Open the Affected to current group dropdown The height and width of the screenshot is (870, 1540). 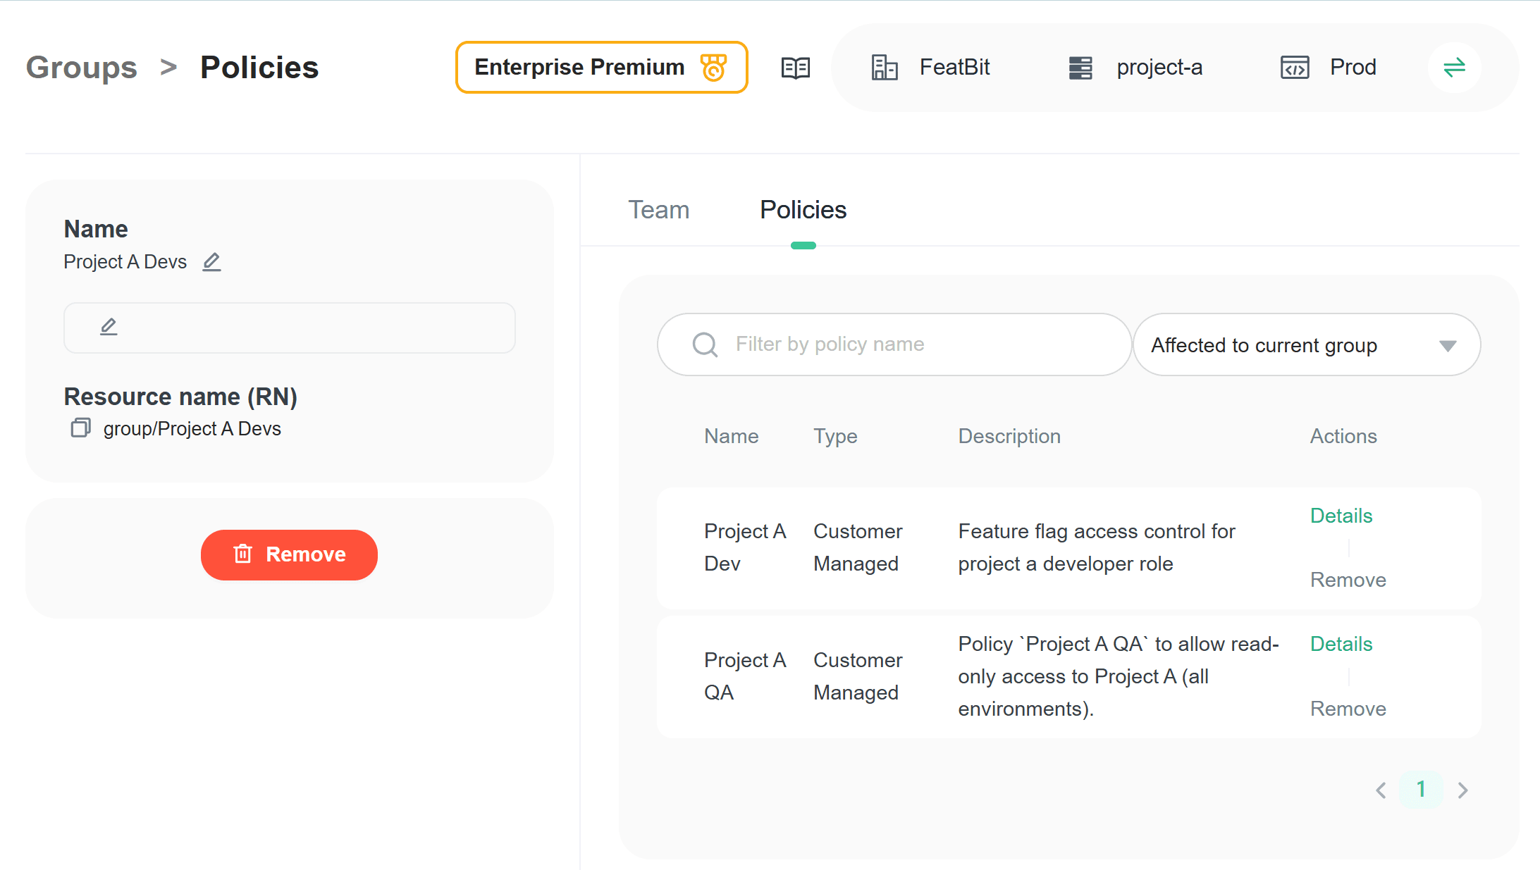(1306, 345)
